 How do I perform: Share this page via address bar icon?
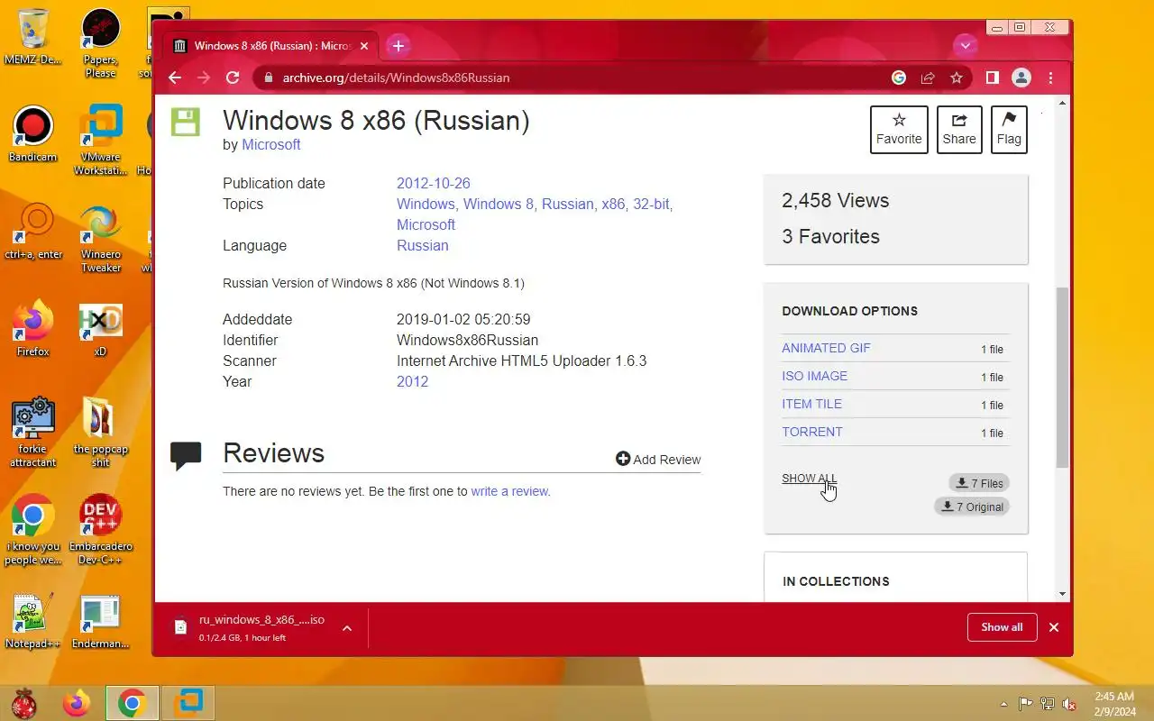pos(928,78)
